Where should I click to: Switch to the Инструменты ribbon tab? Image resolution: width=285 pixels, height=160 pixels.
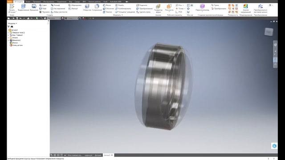click(x=49, y=2)
